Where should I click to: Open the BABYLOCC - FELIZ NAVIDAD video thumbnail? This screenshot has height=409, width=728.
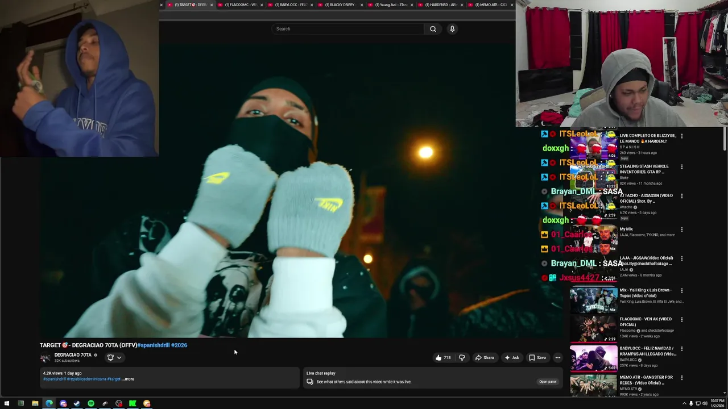(593, 358)
